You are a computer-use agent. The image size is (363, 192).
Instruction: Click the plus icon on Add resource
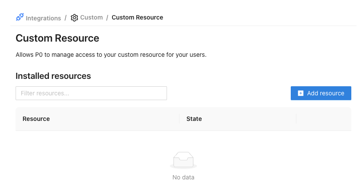pyautogui.click(x=301, y=93)
